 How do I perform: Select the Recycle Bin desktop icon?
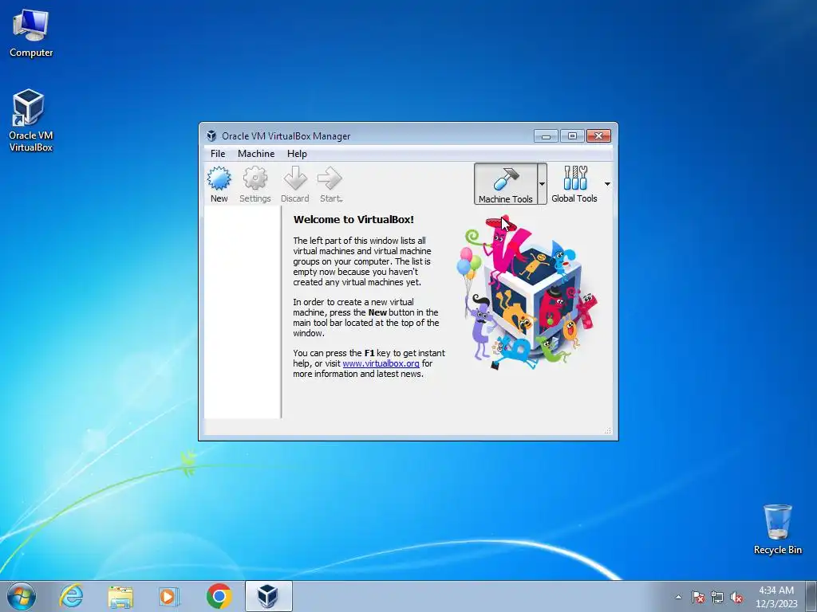point(777,529)
